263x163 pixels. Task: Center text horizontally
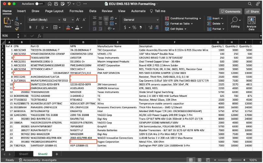point(100,23)
